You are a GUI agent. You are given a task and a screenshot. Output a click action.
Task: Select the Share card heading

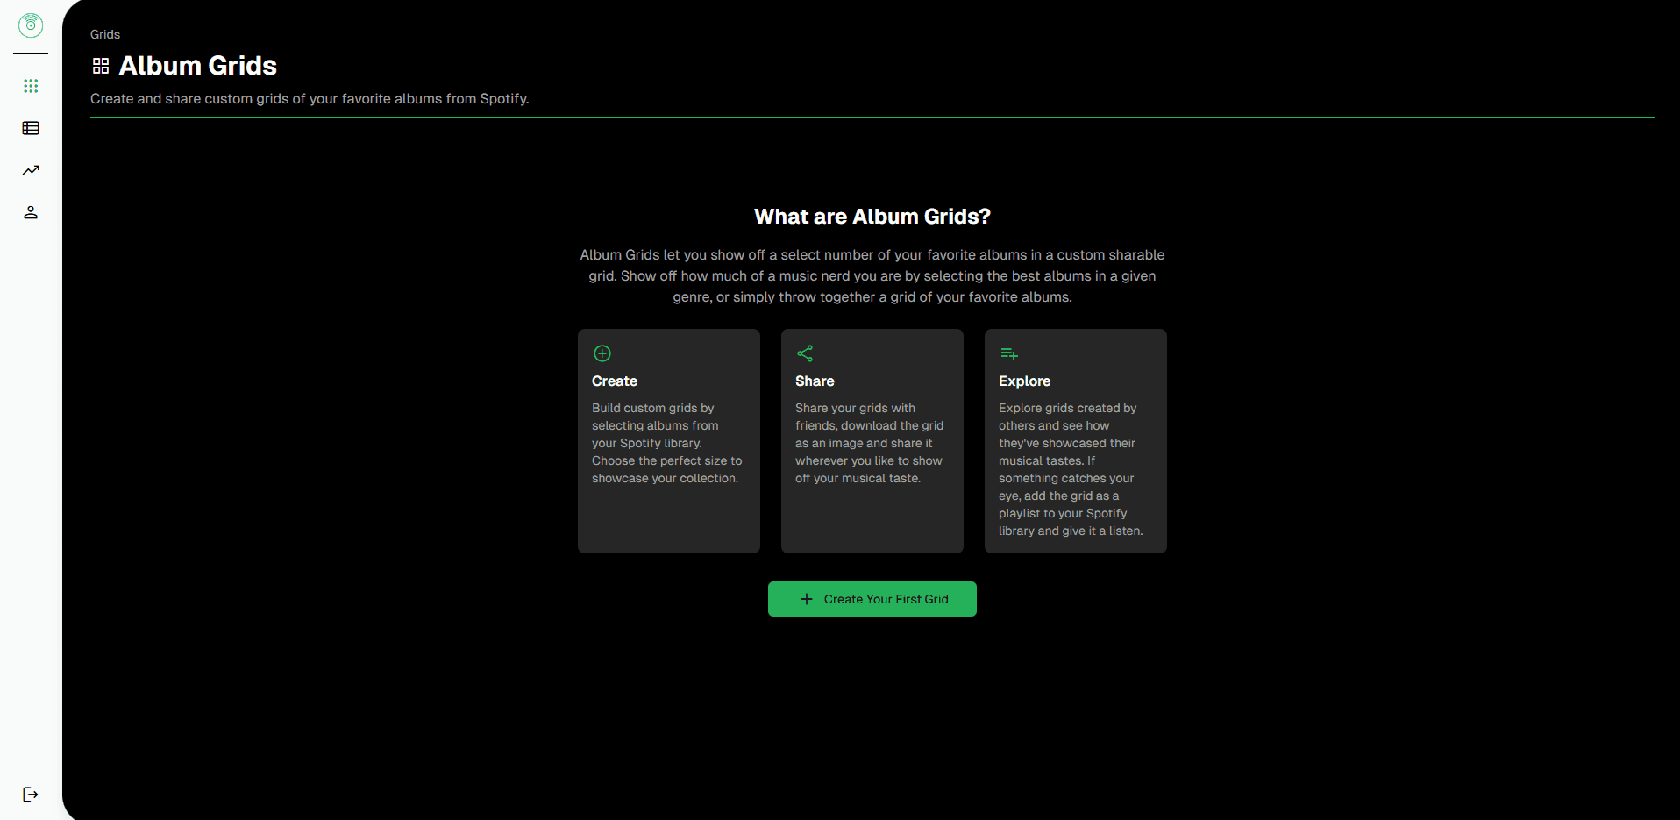(x=815, y=381)
